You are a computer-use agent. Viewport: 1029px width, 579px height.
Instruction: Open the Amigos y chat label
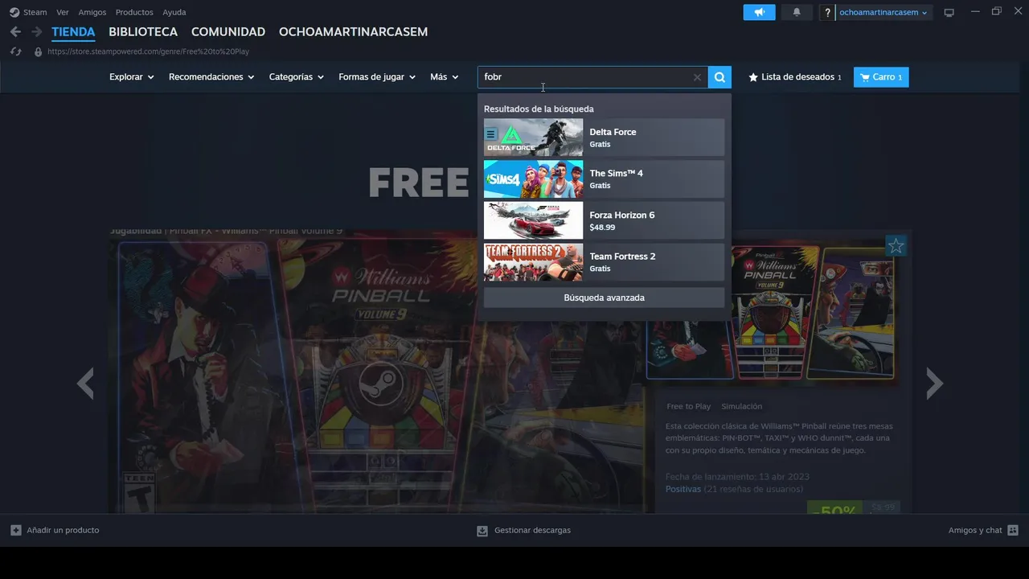point(975,530)
